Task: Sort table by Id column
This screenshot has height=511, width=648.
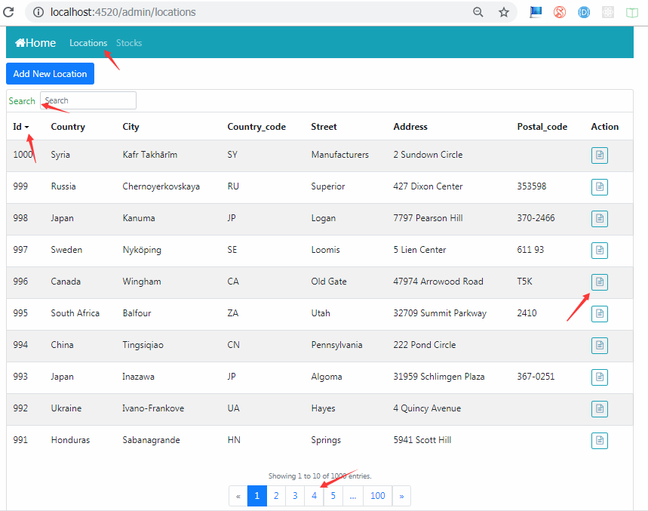Action: (20, 127)
